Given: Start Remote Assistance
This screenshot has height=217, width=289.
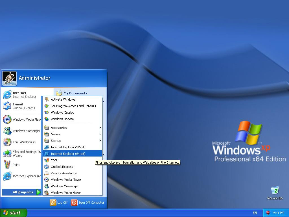Looking at the screenshot, I should click(72, 173).
